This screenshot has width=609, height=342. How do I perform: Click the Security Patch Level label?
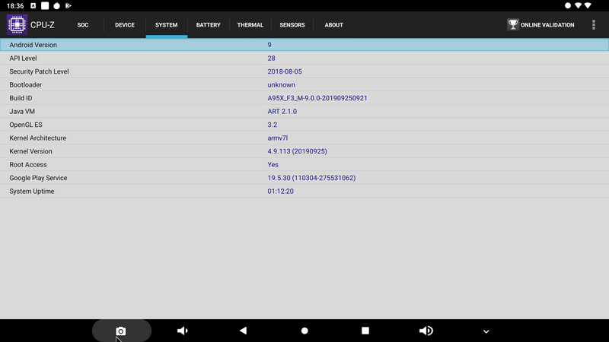39,71
